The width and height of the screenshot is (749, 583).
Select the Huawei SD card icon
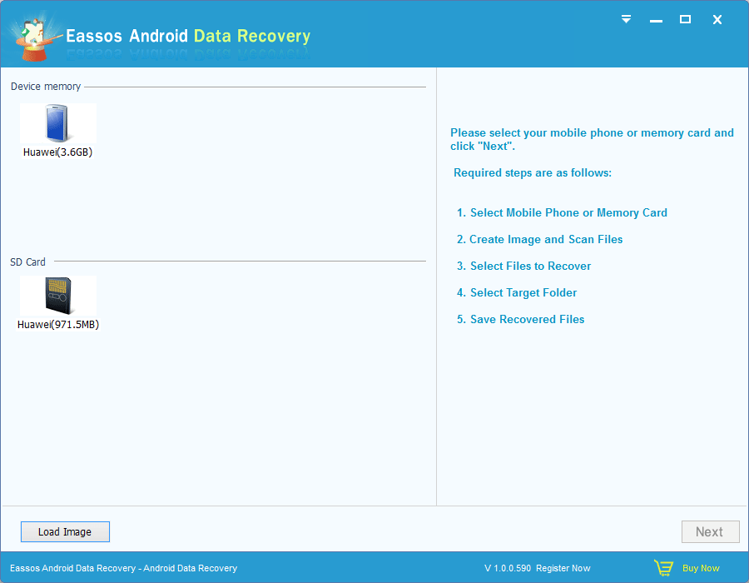pos(58,296)
